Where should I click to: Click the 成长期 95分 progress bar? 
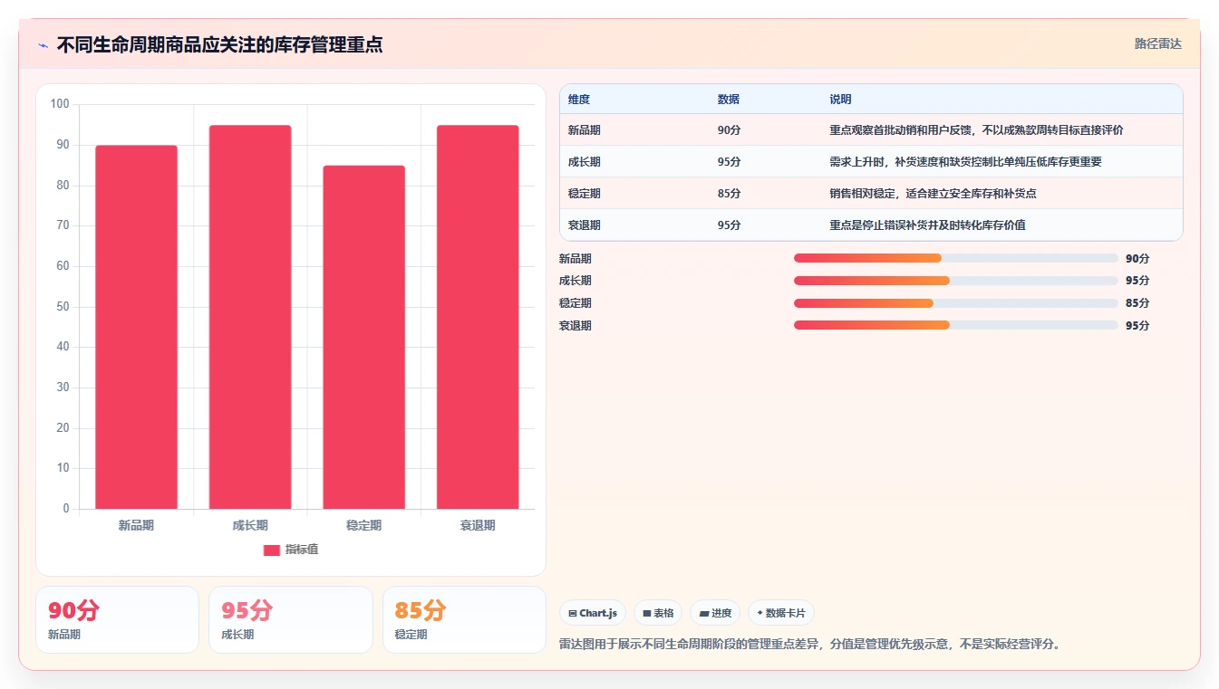point(955,281)
